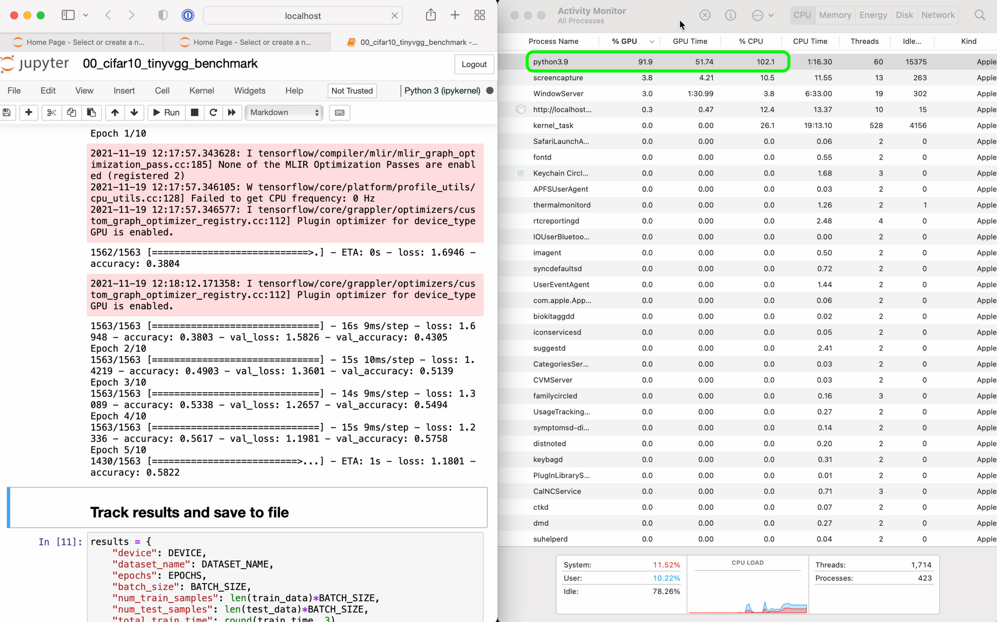
Task: Switch to the Disk tab in Activity Monitor
Action: [905, 15]
